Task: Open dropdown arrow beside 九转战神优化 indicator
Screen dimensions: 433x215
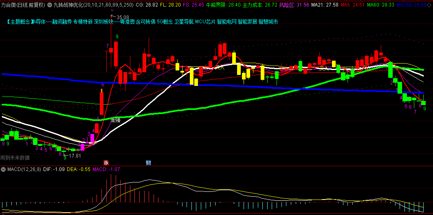Action: click(49, 5)
